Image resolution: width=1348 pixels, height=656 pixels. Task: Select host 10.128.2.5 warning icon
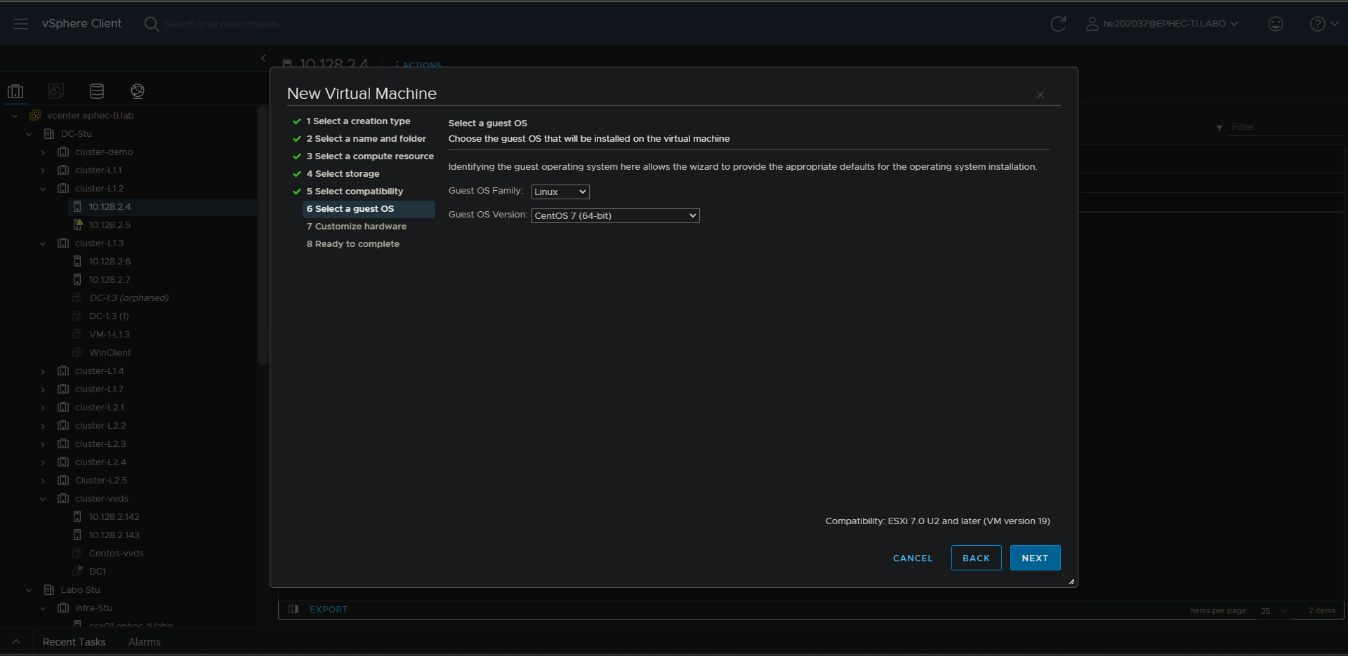pos(77,225)
